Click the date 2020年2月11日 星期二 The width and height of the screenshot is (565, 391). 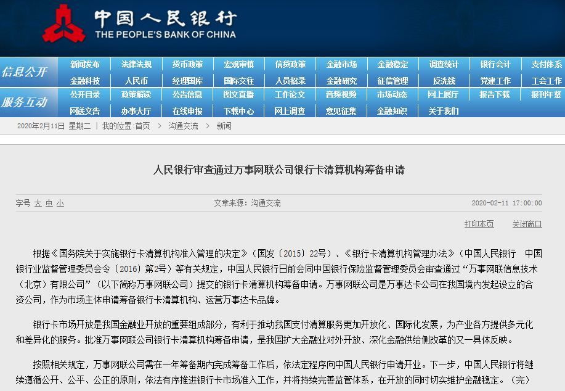click(54, 126)
